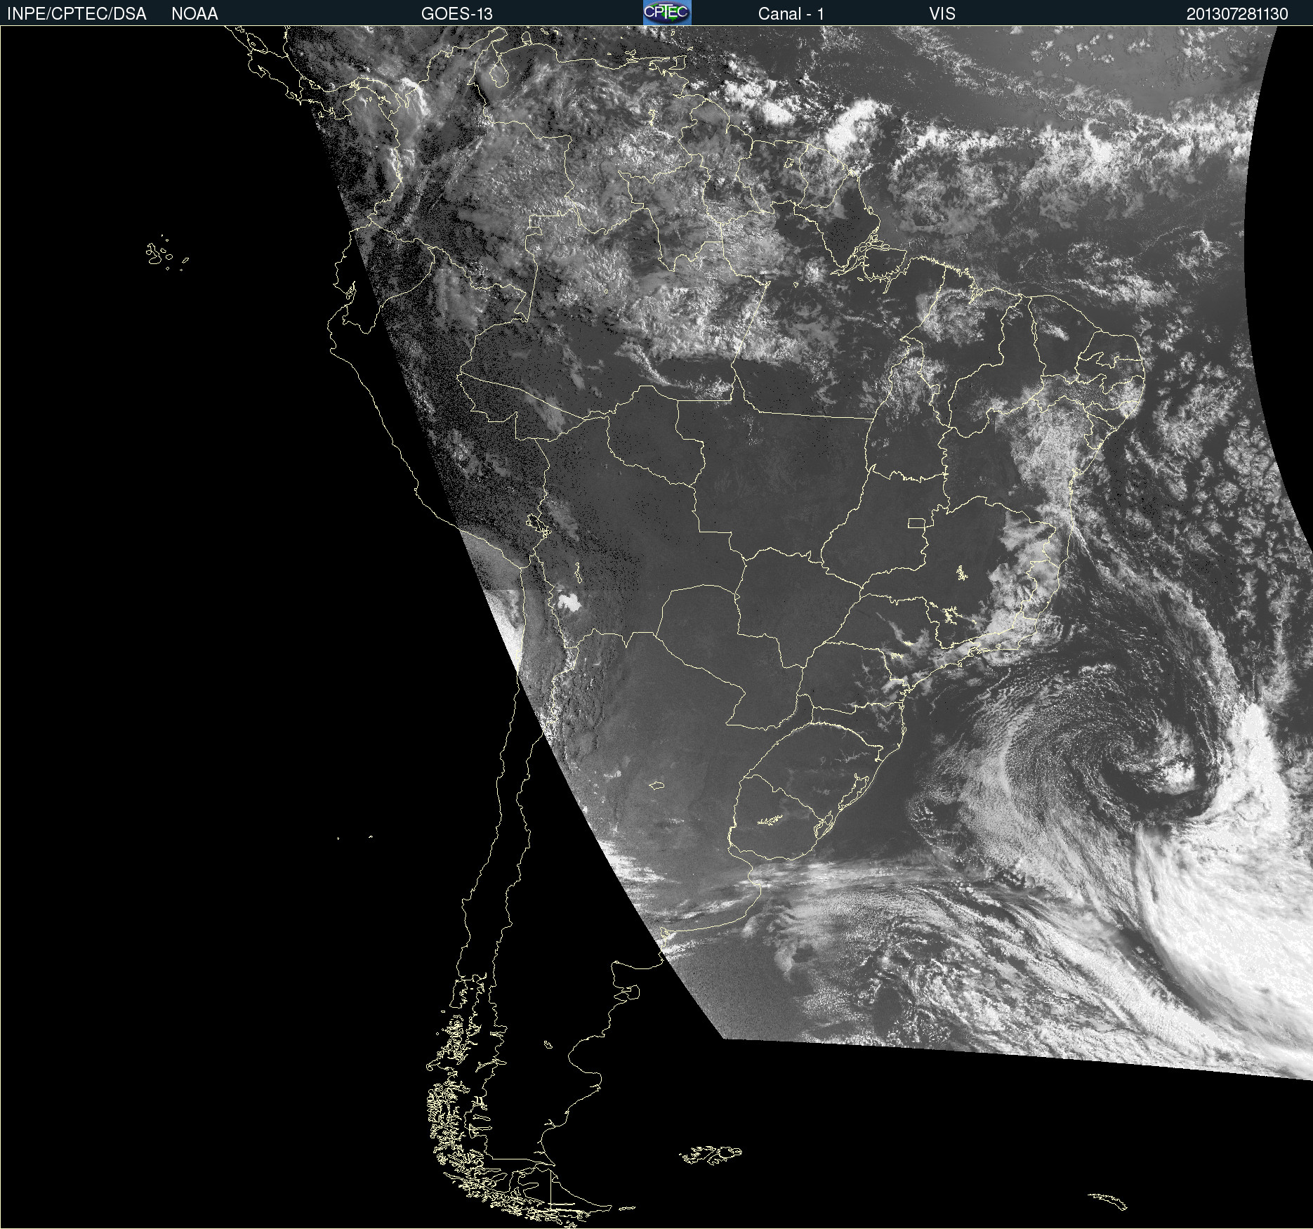This screenshot has width=1313, height=1229.
Task: Click the GOES-13 satellite label
Action: click(456, 14)
